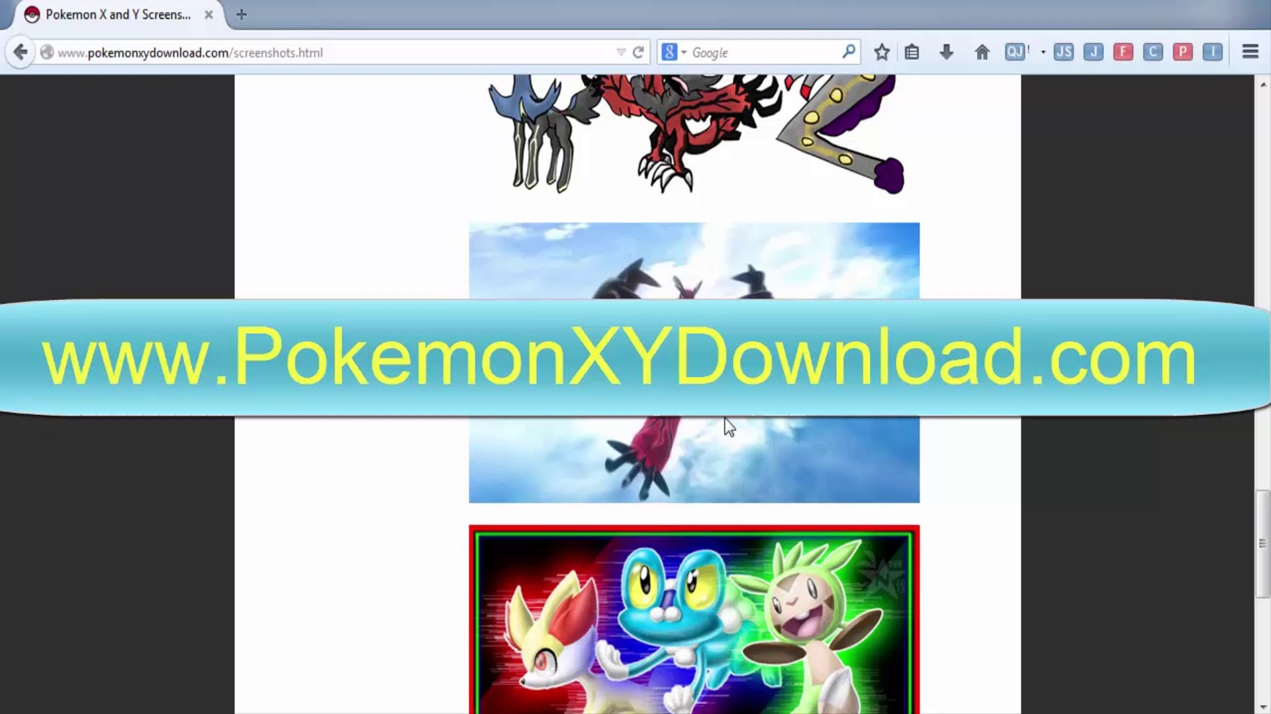Go back with the browser back arrow

tap(21, 52)
